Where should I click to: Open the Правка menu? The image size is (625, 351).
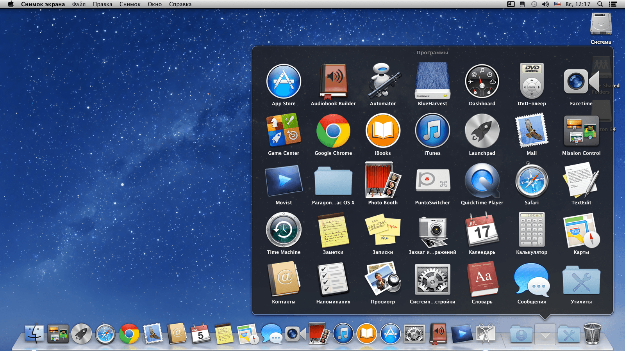click(102, 4)
